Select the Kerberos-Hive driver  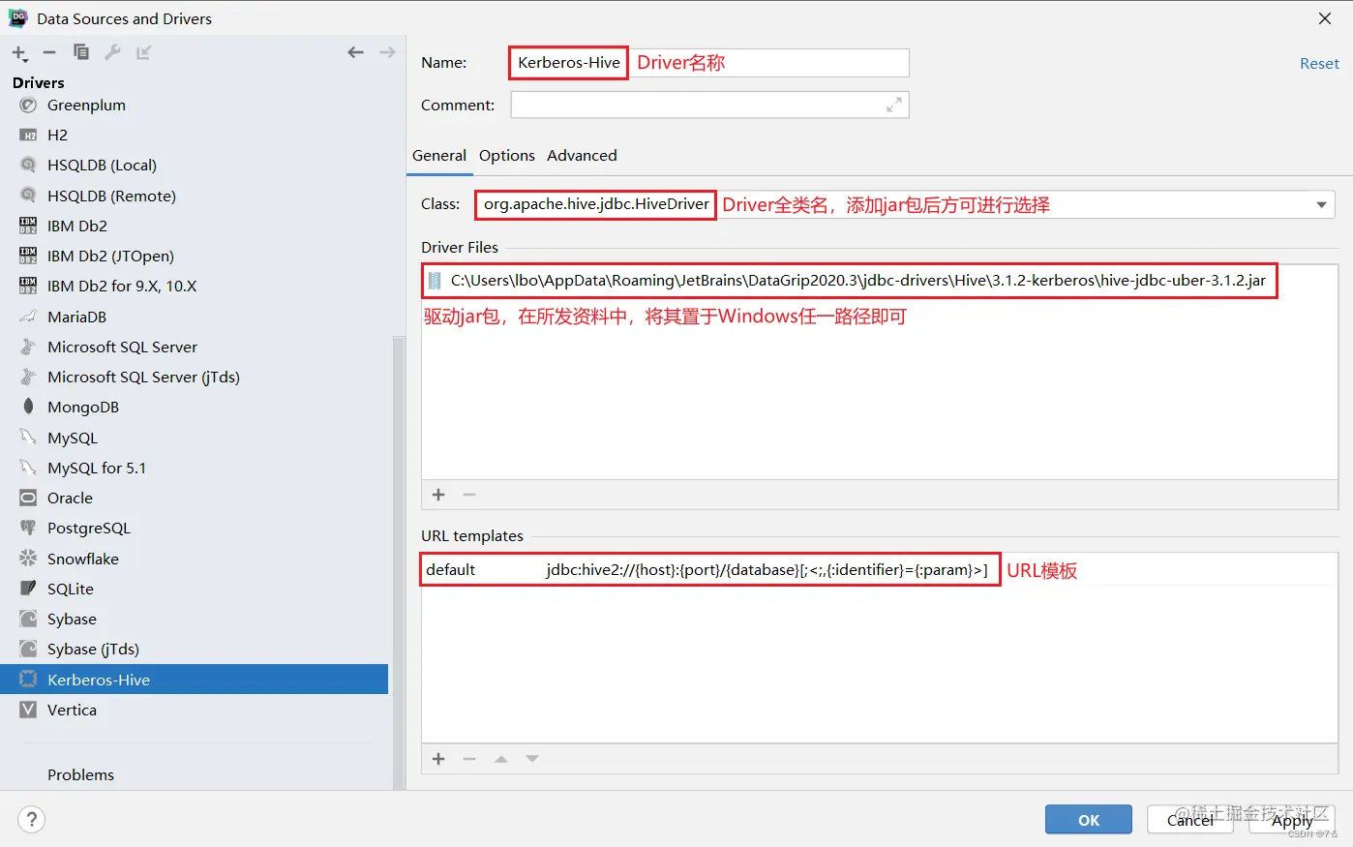click(x=194, y=680)
